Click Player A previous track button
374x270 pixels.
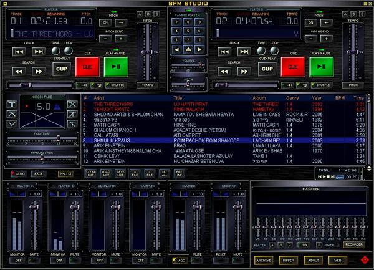(x=19, y=52)
